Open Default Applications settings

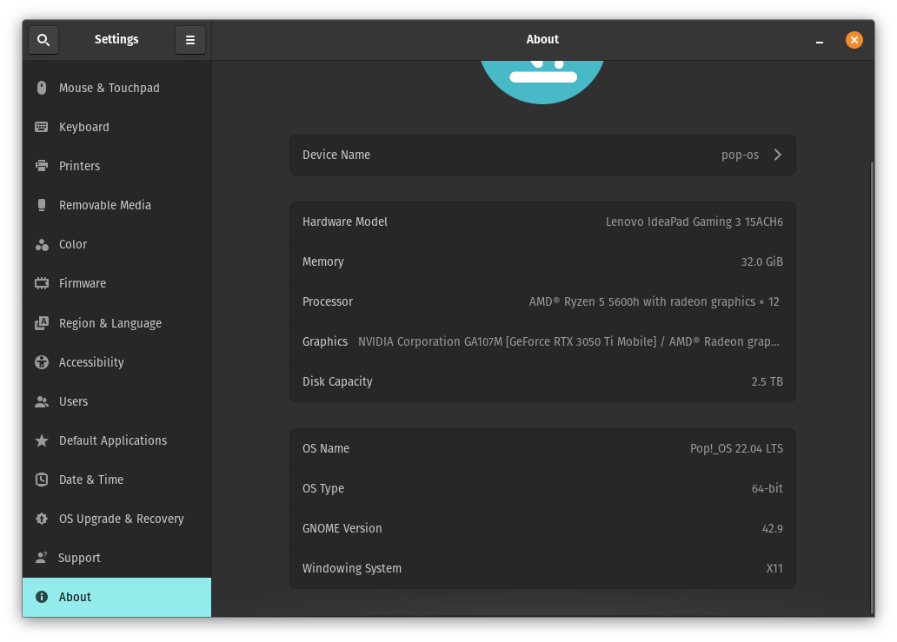pos(116,440)
